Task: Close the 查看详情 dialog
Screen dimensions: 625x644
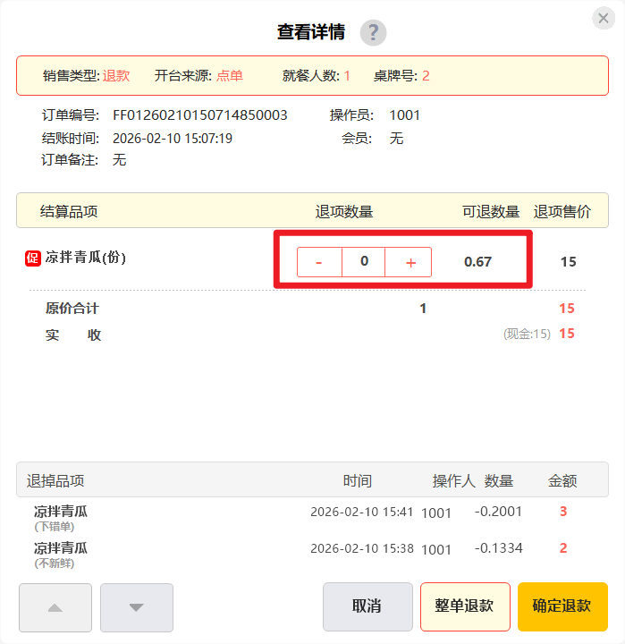Action: [604, 19]
